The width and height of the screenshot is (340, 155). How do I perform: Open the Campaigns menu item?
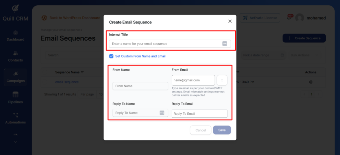click(16, 77)
